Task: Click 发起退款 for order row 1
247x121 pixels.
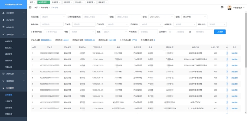Action: pos(234,53)
